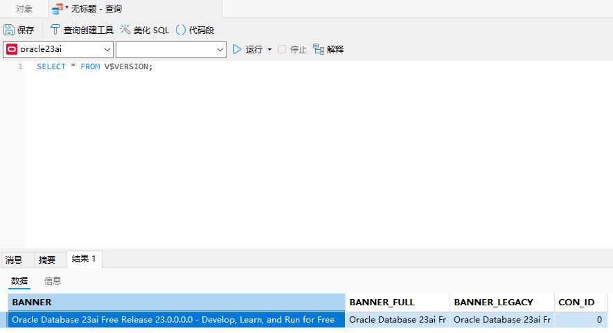This screenshot has width=613, height=333.
Task: Click the Explain (解释) plan icon
Action: (319, 49)
